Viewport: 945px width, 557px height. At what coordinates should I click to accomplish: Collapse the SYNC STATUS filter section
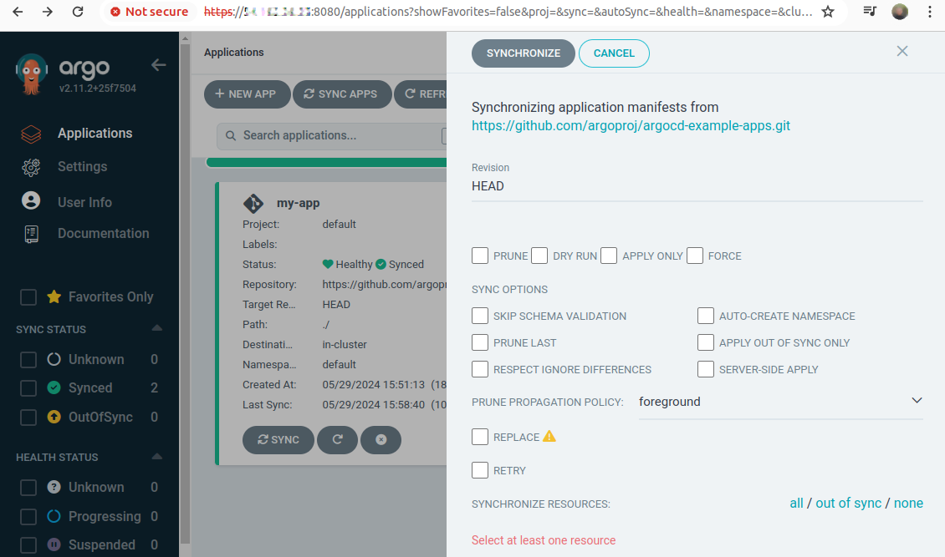156,328
